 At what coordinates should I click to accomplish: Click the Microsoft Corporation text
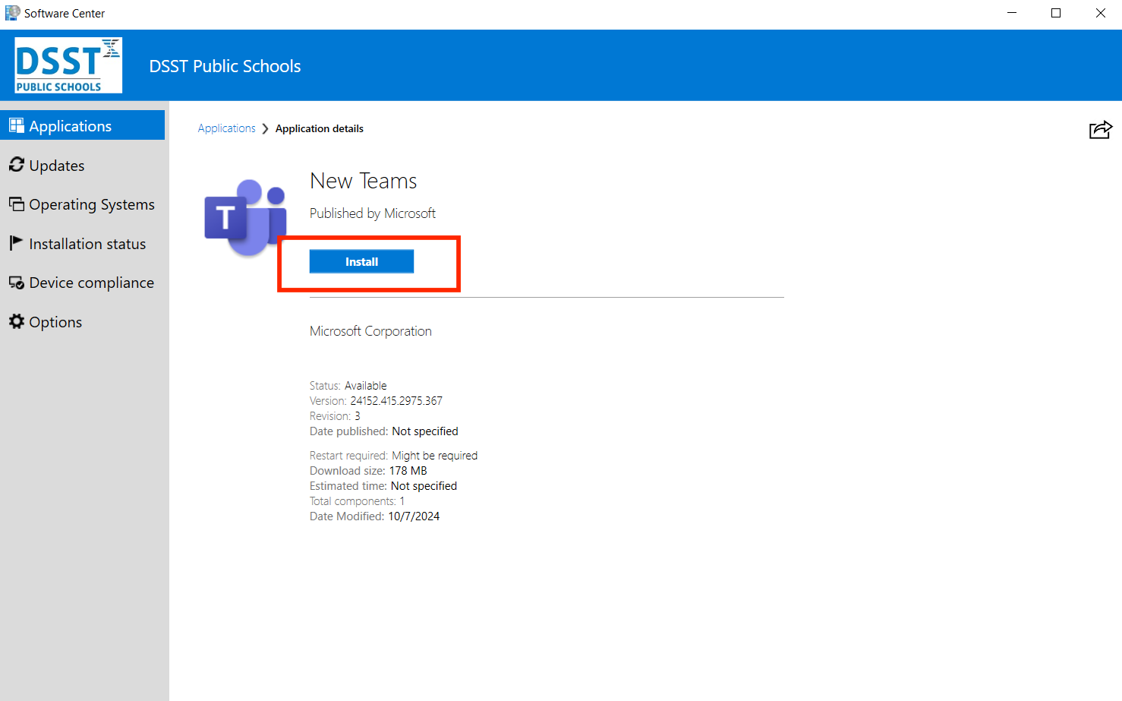pyautogui.click(x=370, y=331)
